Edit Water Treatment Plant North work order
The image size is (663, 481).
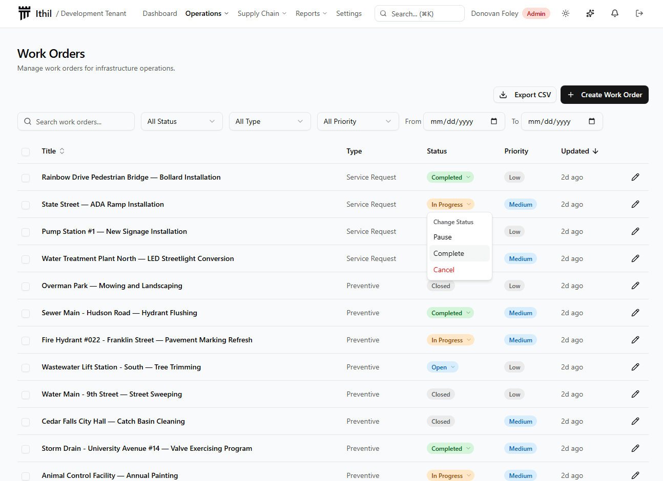click(x=635, y=258)
